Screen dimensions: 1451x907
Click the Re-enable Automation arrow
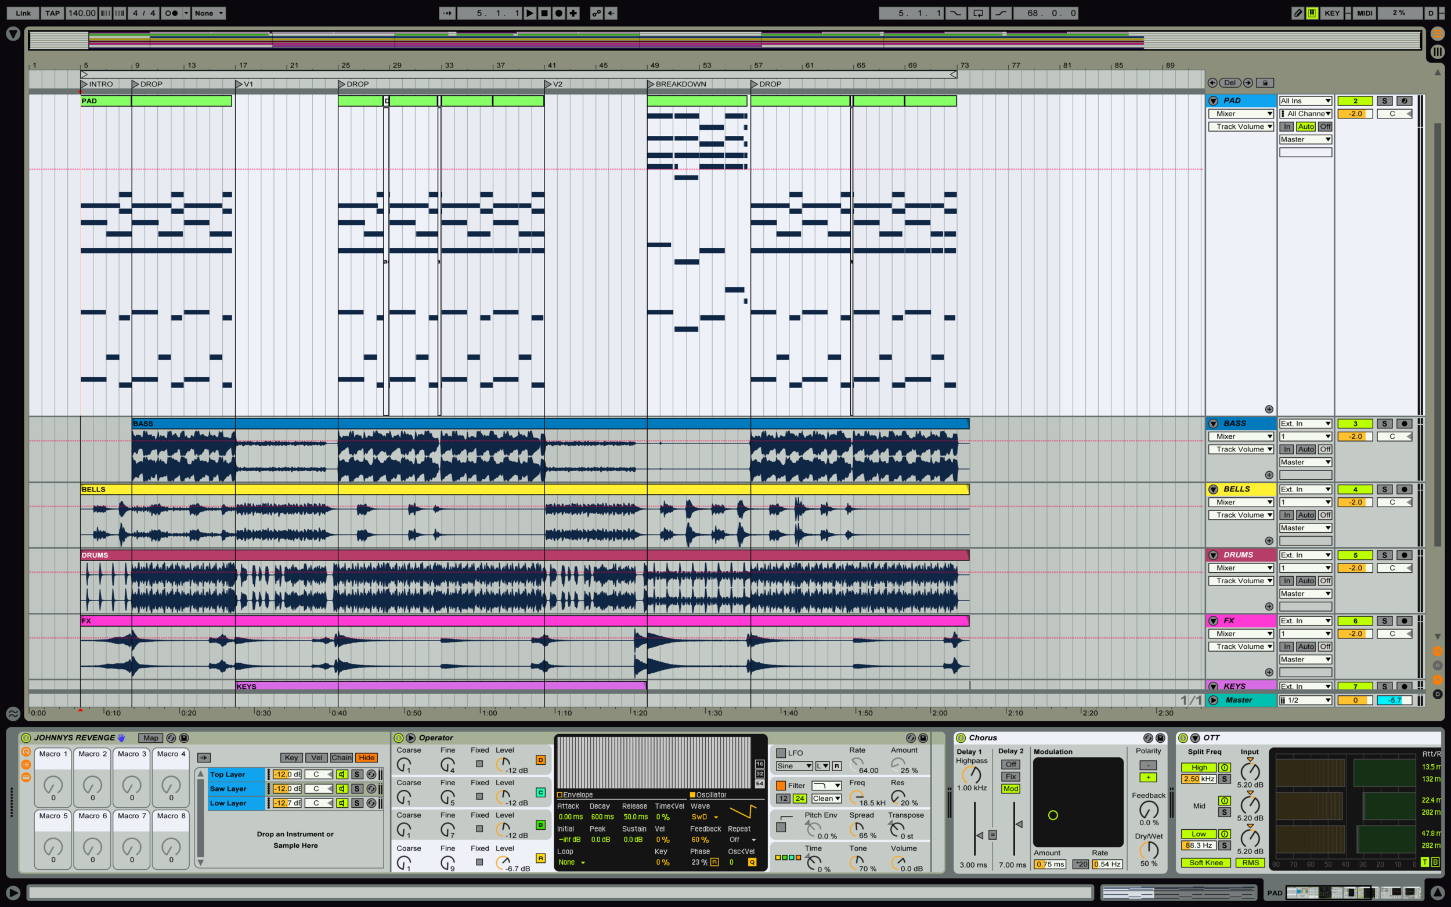(x=611, y=13)
